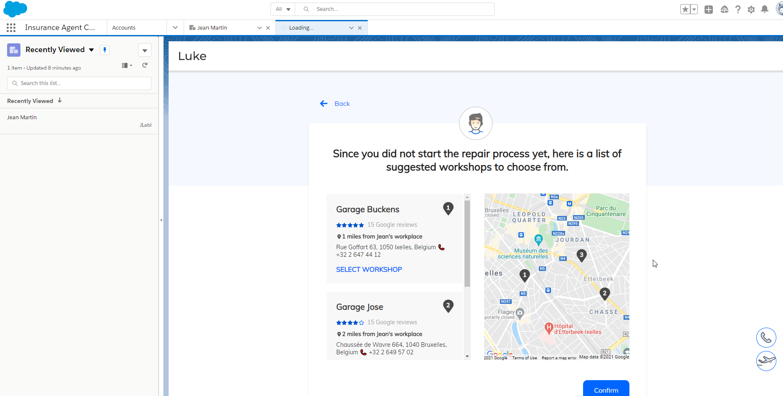Click the phone call floating button
The image size is (783, 396).
766,338
